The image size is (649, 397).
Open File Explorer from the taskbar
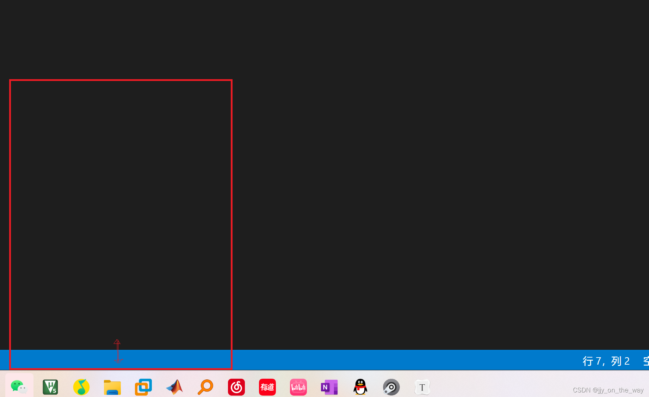(x=112, y=387)
